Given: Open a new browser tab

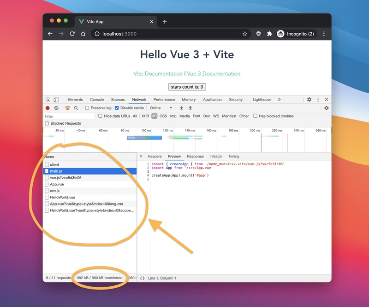Looking at the screenshot, I should (165, 22).
